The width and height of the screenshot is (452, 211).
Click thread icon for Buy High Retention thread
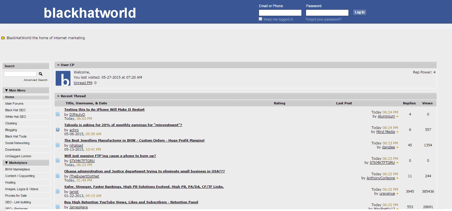(58, 207)
